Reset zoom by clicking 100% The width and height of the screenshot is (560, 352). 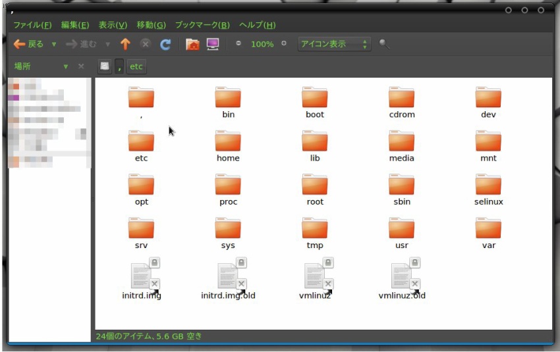pyautogui.click(x=262, y=44)
